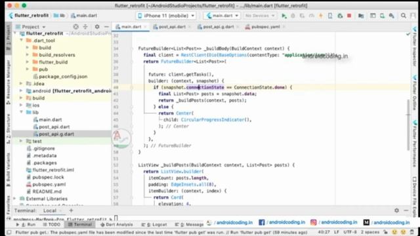Expand External Libraries node
Viewport: 420px width, 236px height.
click(14, 199)
